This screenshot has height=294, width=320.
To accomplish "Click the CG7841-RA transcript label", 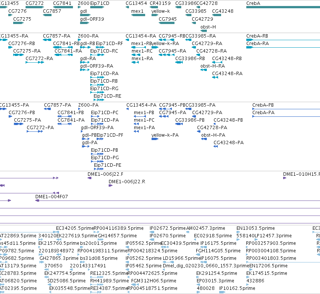I will tap(68, 51).
